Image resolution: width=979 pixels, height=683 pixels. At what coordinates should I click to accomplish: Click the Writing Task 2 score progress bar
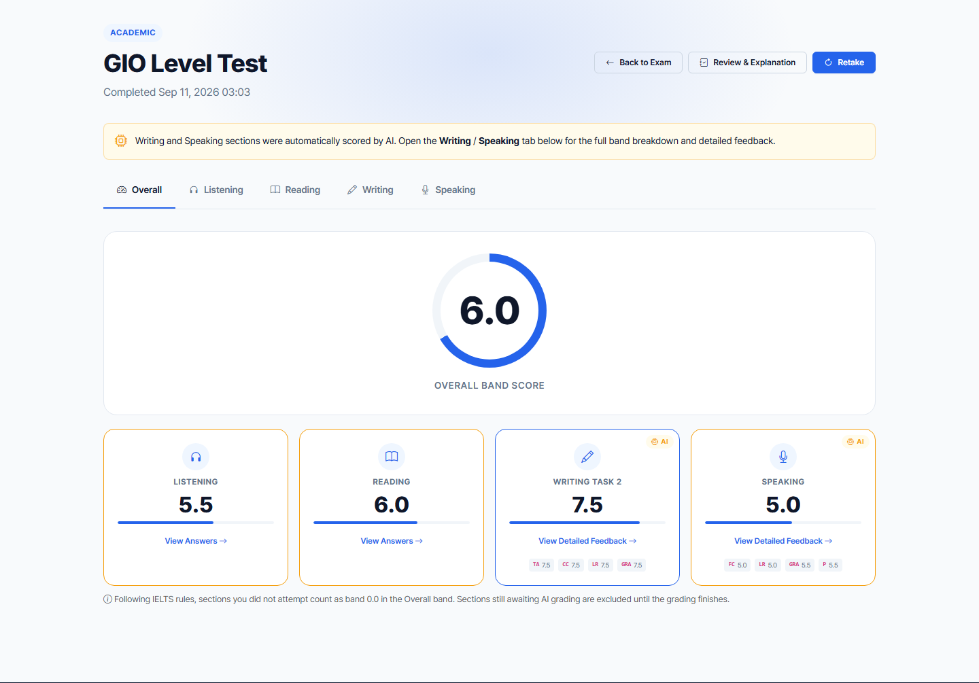587,523
